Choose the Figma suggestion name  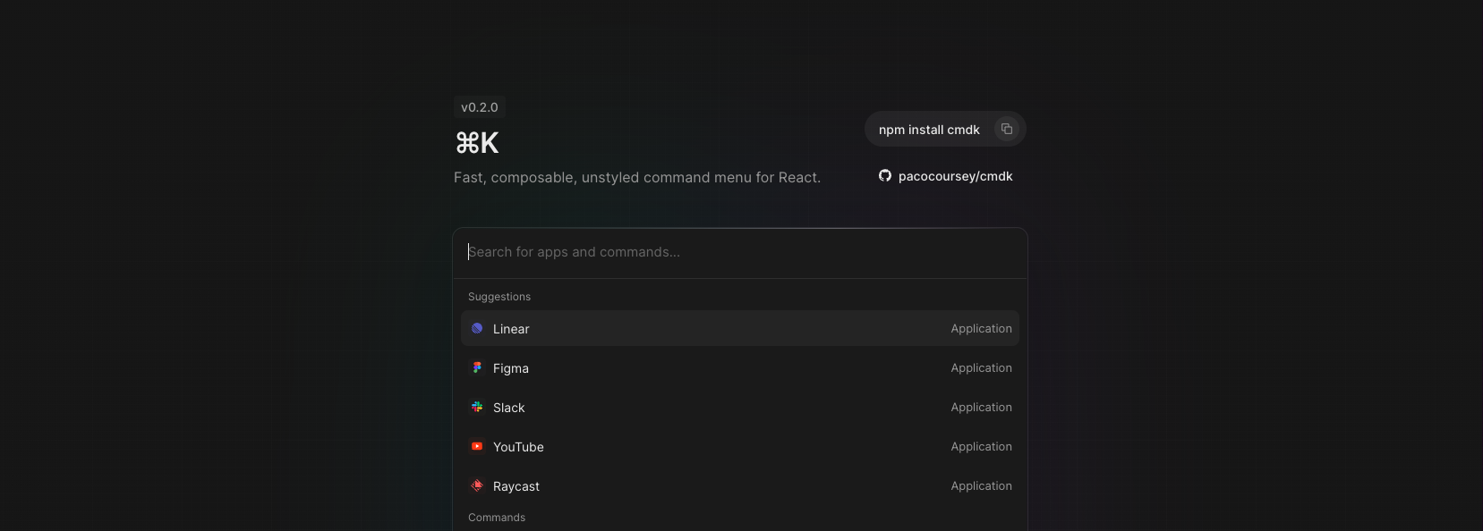pos(511,368)
